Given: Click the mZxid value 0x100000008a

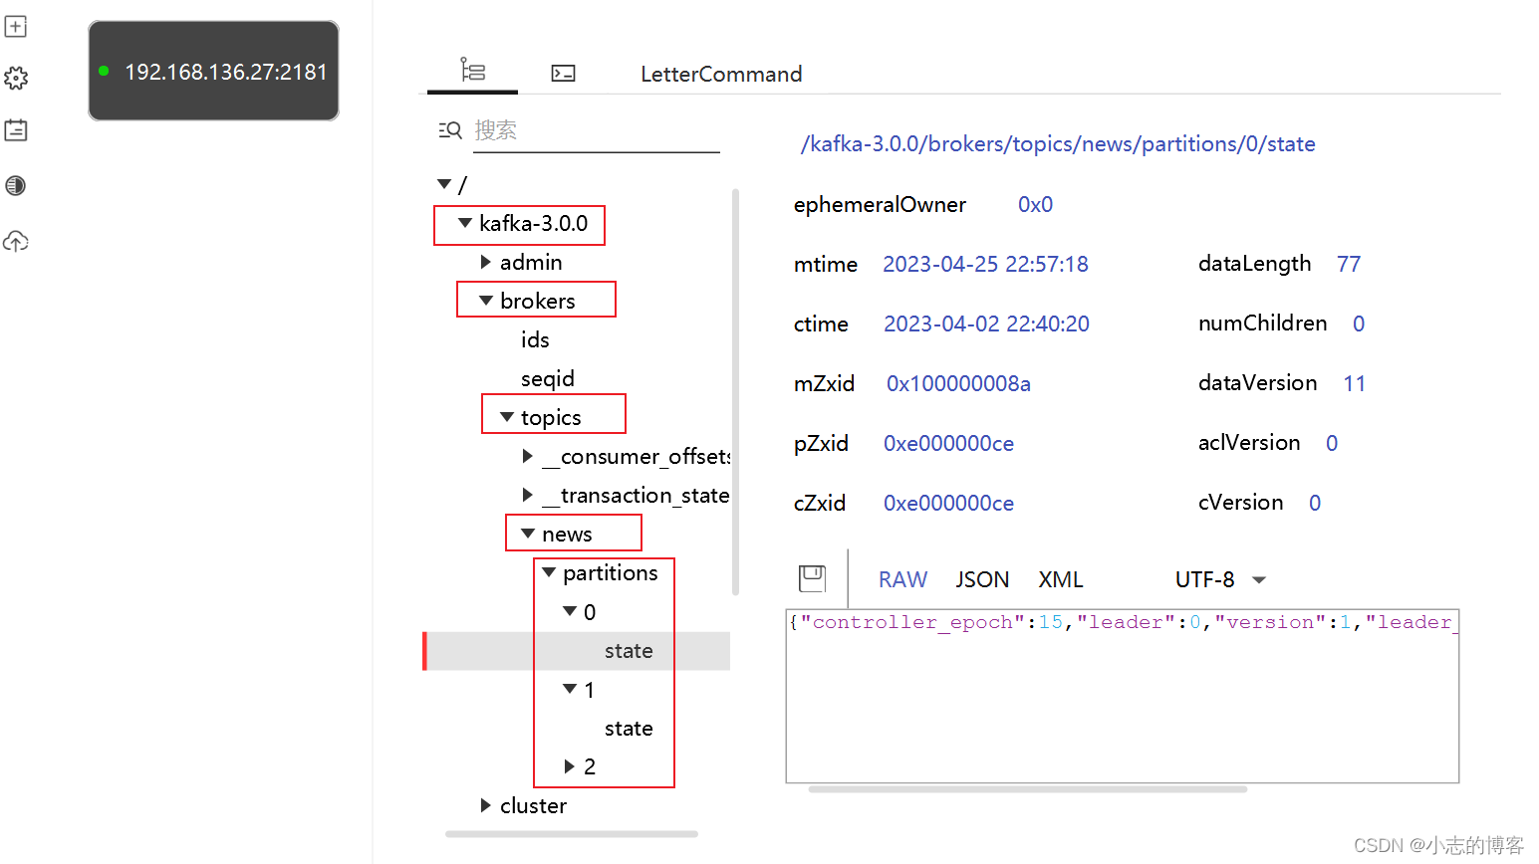Looking at the screenshot, I should 958,384.
